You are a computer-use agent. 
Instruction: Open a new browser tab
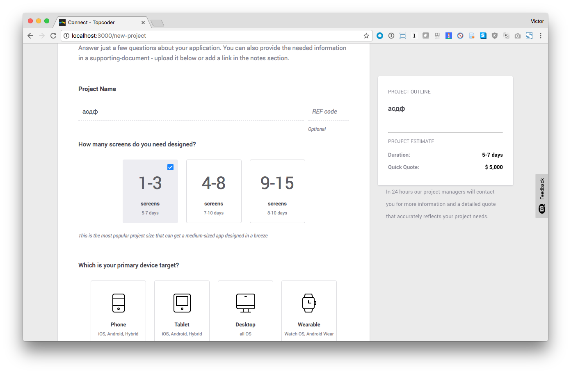click(157, 23)
